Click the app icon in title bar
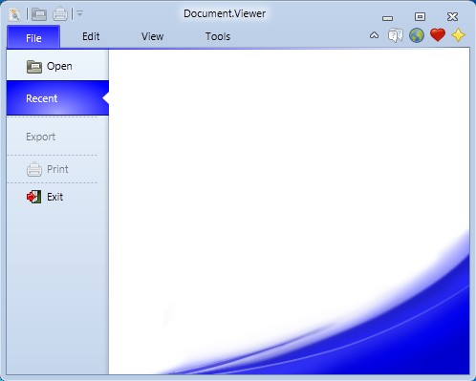This screenshot has width=476, height=381. coord(14,14)
